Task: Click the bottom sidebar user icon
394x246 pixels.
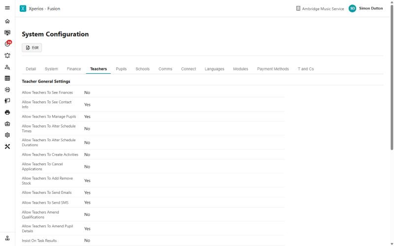Action: tap(7, 238)
